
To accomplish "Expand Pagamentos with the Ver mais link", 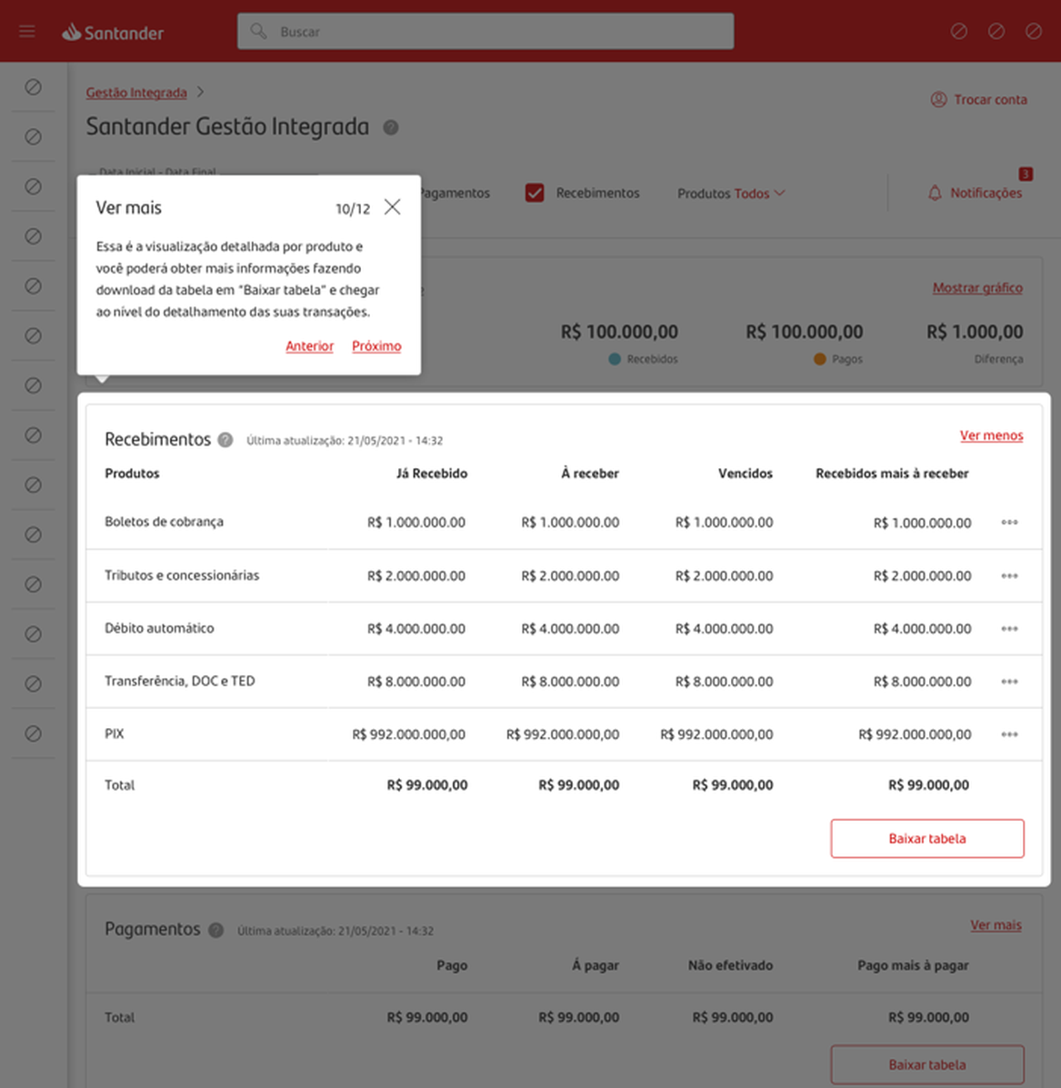I will (996, 925).
